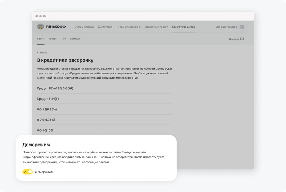Select Конструктор сайтов menu item

(x=184, y=27)
